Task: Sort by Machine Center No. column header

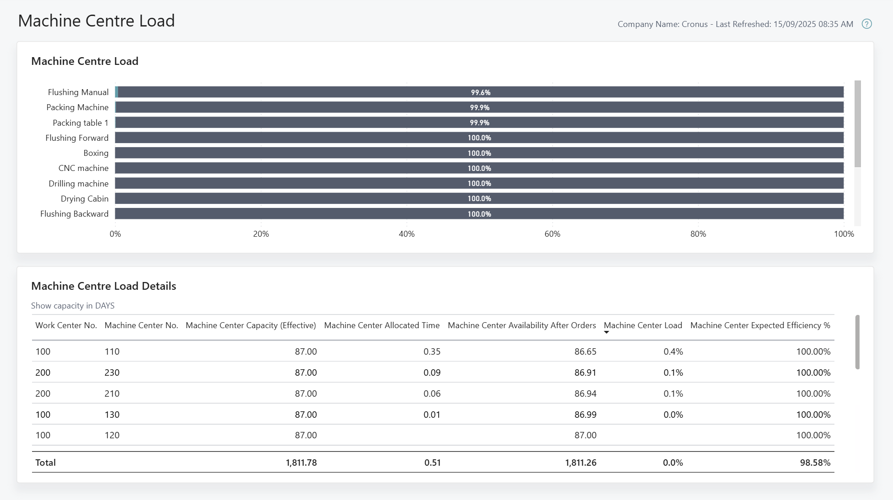Action: (x=141, y=325)
